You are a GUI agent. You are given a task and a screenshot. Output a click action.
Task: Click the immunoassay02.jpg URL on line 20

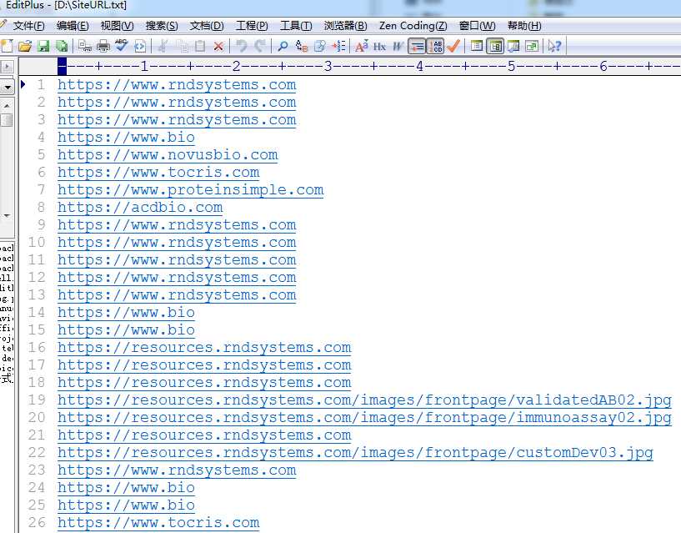click(x=364, y=417)
